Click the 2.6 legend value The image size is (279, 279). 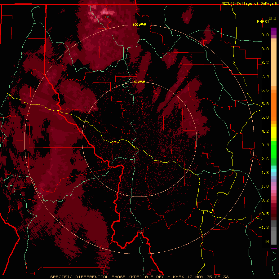tap(265, 159)
